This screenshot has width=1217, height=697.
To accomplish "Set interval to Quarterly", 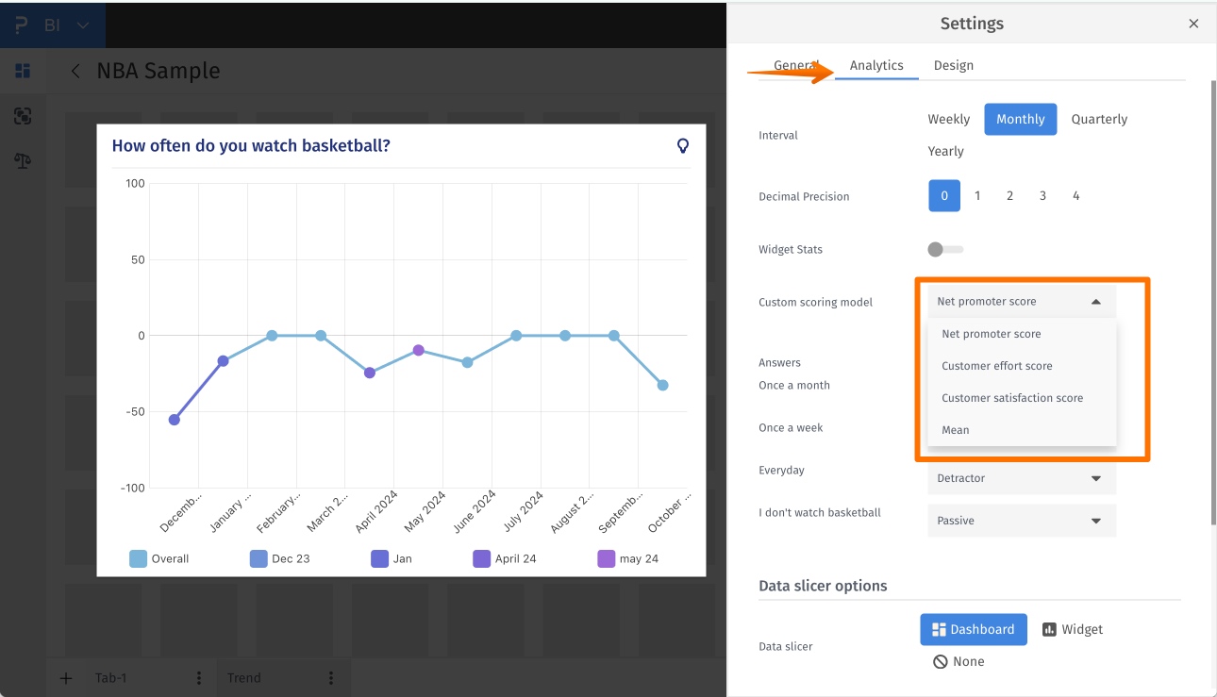I will coord(1099,119).
